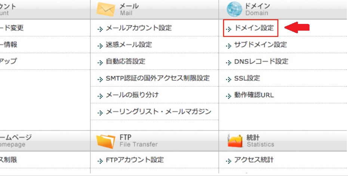Screen dimensions: 348x176
Task: Open メールアカウント設定 link
Action: click(x=139, y=28)
